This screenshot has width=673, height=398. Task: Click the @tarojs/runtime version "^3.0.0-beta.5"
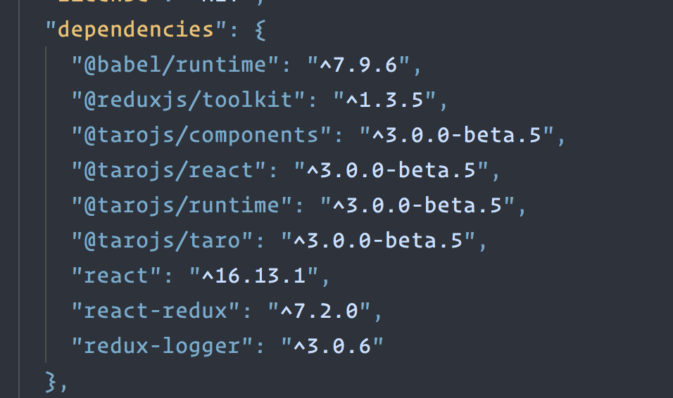click(417, 206)
